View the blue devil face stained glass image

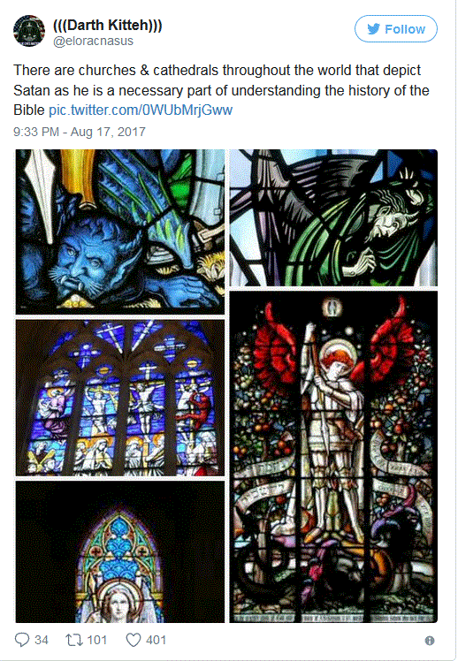click(120, 232)
